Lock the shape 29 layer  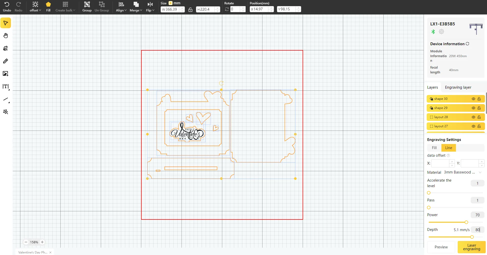[x=479, y=108]
